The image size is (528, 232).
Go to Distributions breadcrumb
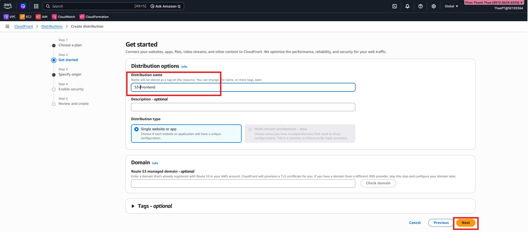52,26
